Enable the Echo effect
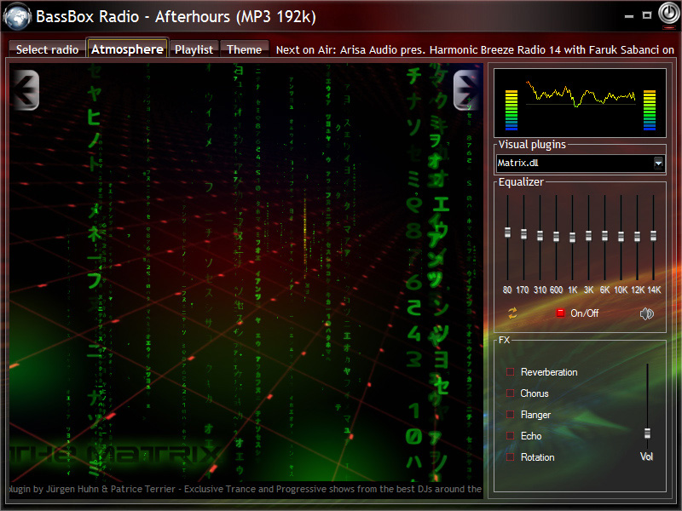This screenshot has height=511, width=682. (x=510, y=436)
